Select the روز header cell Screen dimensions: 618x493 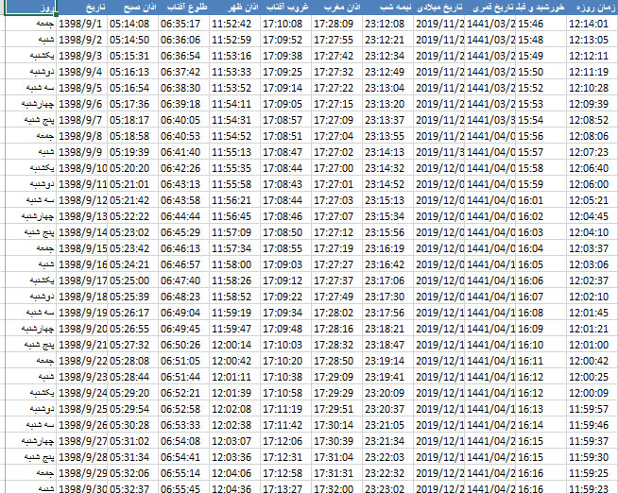pos(31,8)
